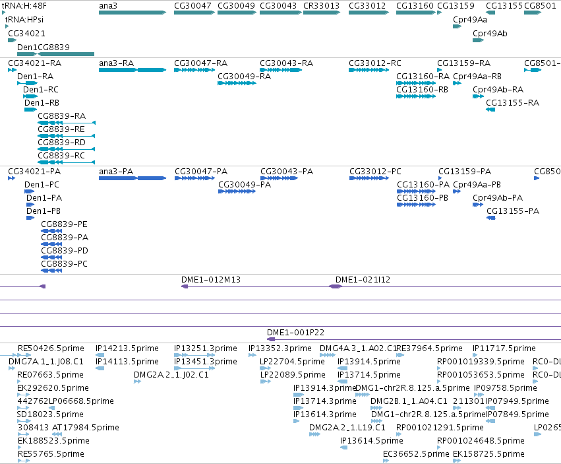Viewport: 561px width, 464px height.
Task: Click the IP09758.5prime EST label
Action: [x=506, y=388]
